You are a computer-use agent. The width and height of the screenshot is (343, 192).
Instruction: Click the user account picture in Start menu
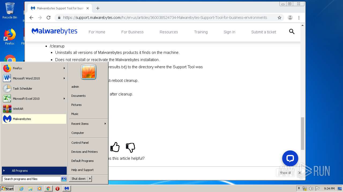88,72
